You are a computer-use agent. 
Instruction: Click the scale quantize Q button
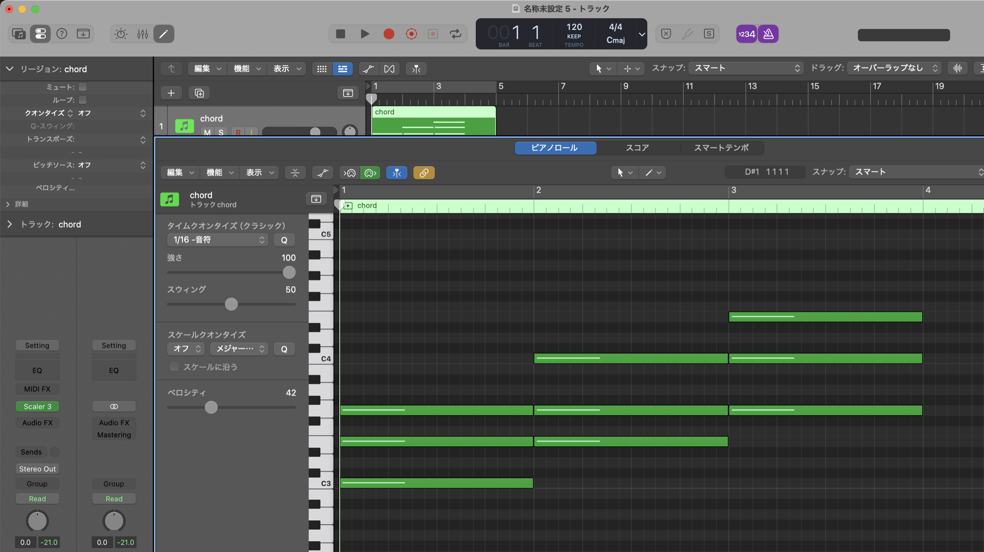[x=284, y=349]
